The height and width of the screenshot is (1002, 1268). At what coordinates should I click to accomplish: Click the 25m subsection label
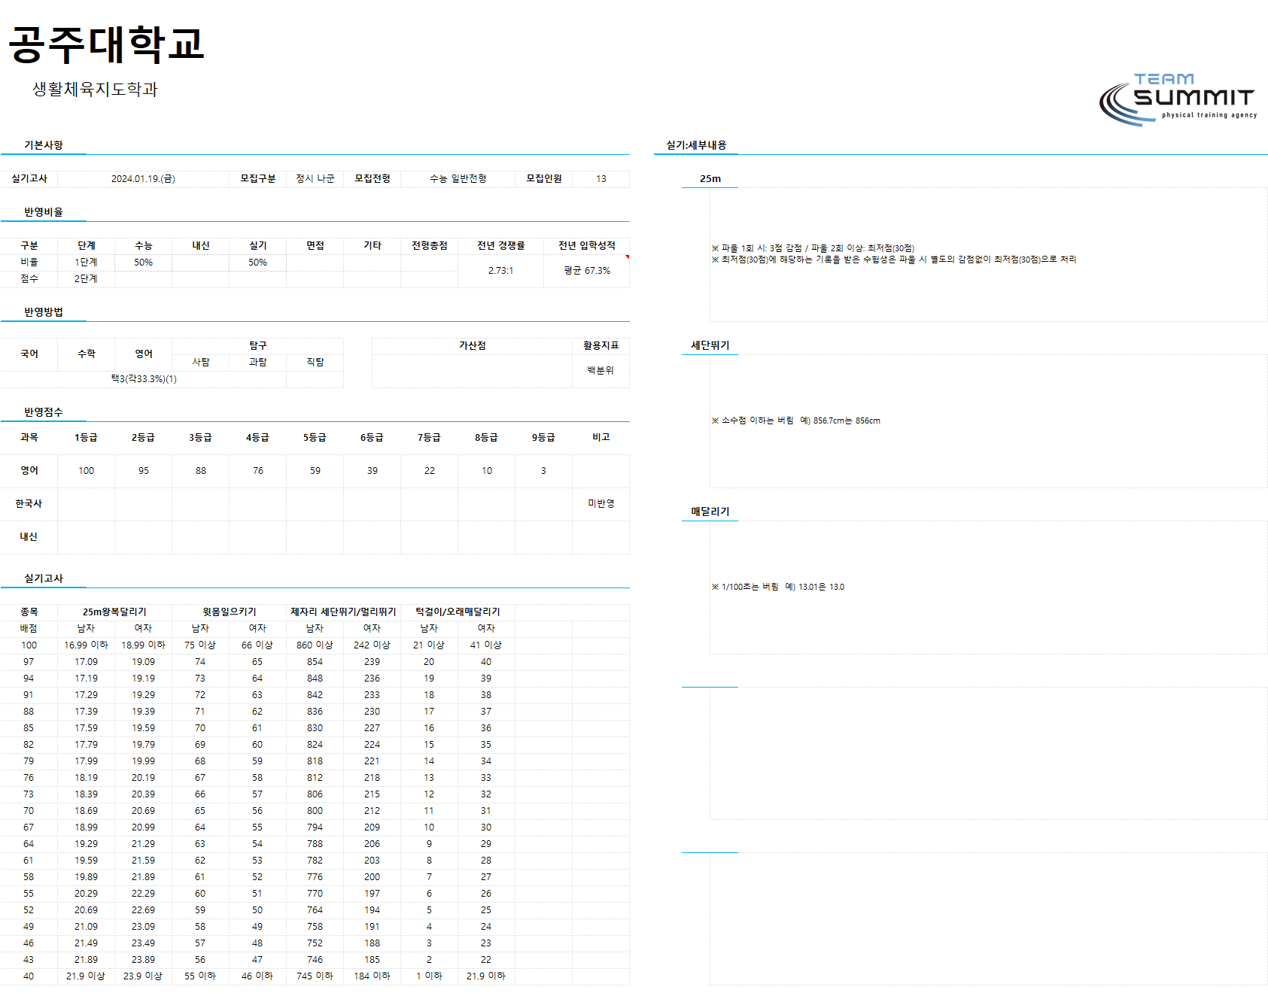(710, 179)
